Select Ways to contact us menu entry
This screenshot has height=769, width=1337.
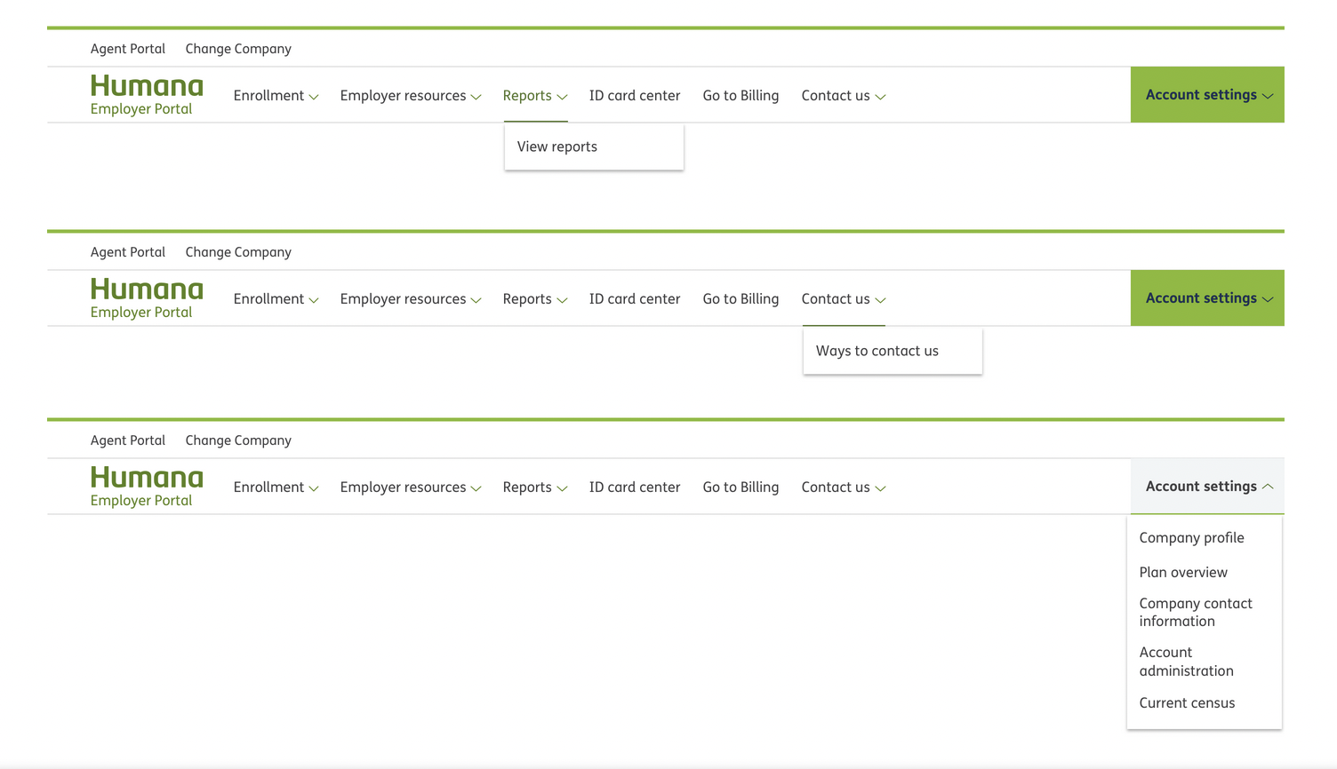(877, 352)
